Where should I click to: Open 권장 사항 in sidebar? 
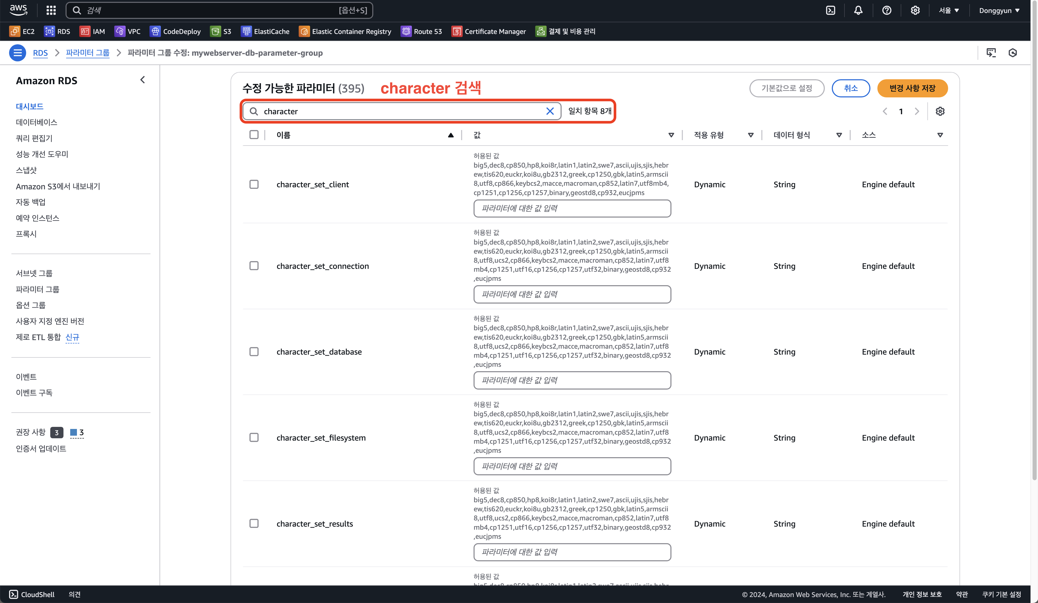point(31,432)
